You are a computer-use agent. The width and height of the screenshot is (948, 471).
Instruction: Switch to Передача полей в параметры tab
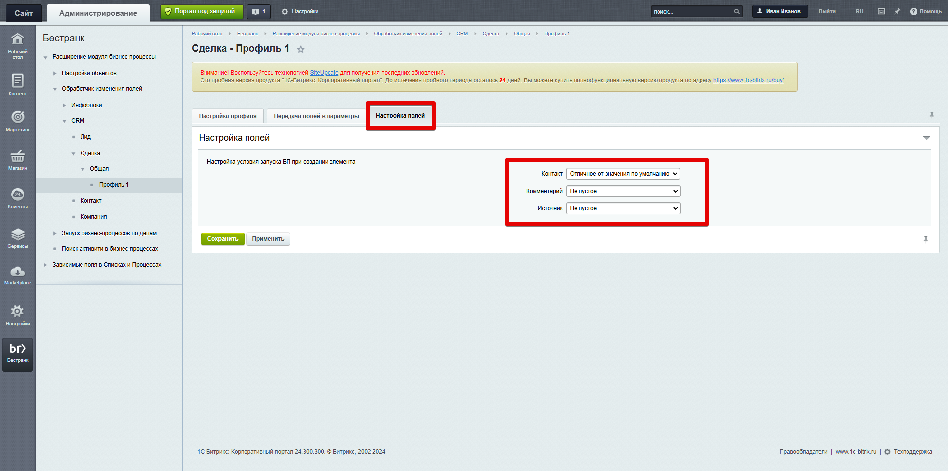click(x=316, y=116)
